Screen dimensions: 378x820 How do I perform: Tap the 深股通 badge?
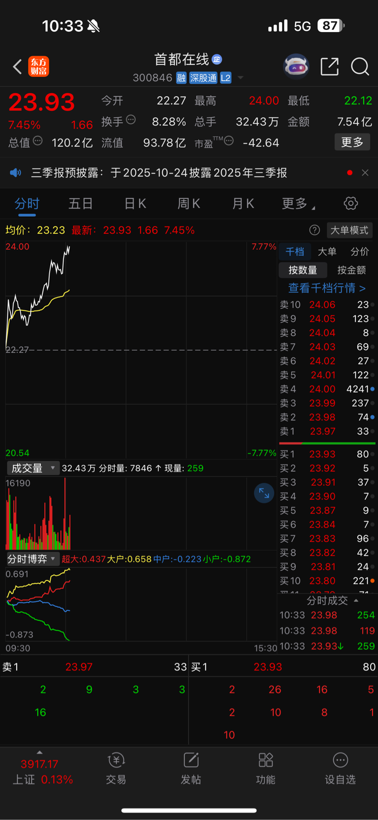[203, 78]
